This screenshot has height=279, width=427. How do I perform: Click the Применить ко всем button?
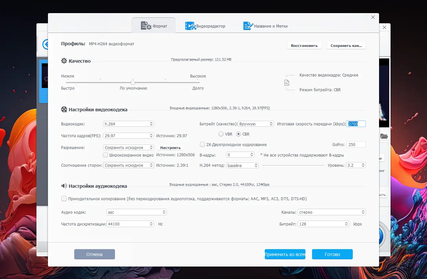(285, 254)
